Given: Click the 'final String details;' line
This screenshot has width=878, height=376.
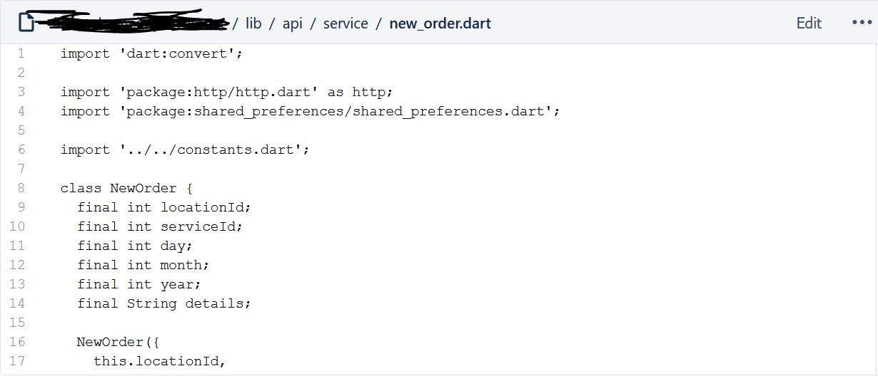Looking at the screenshot, I should click(164, 303).
